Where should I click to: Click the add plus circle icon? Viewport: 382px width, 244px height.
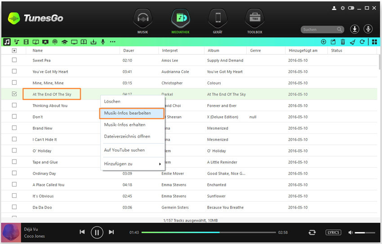324,42
